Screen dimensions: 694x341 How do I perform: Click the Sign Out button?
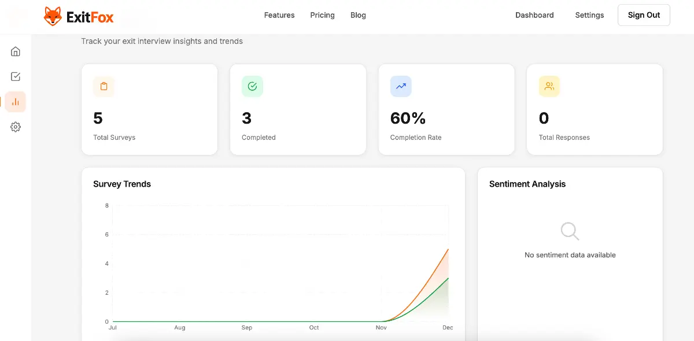[x=644, y=15]
